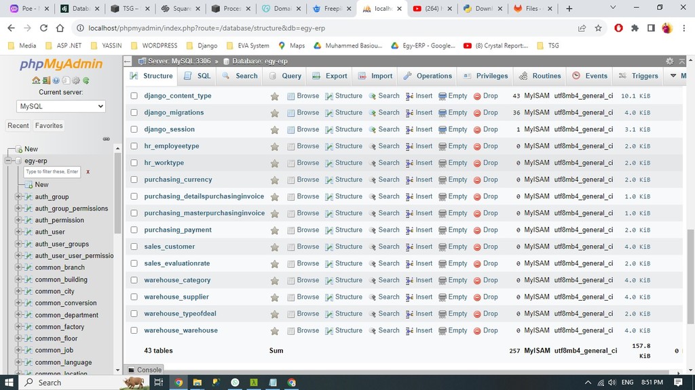Expand auth_user tree node
This screenshot has height=390, width=695.
click(18, 232)
